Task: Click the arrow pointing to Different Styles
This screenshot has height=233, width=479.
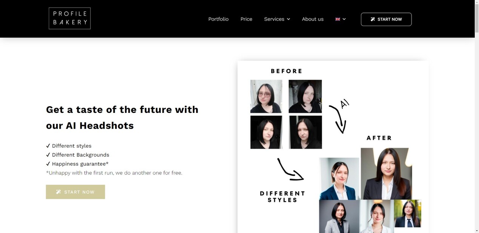Action: (x=290, y=169)
